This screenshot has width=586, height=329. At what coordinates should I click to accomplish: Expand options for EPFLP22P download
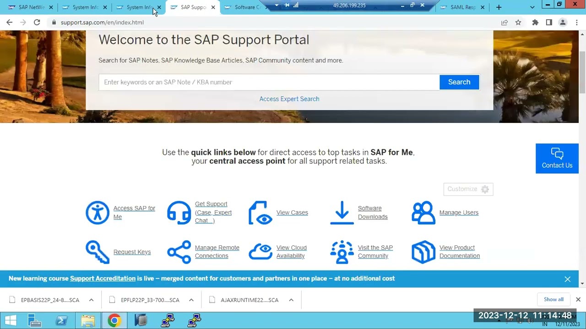pos(191,300)
